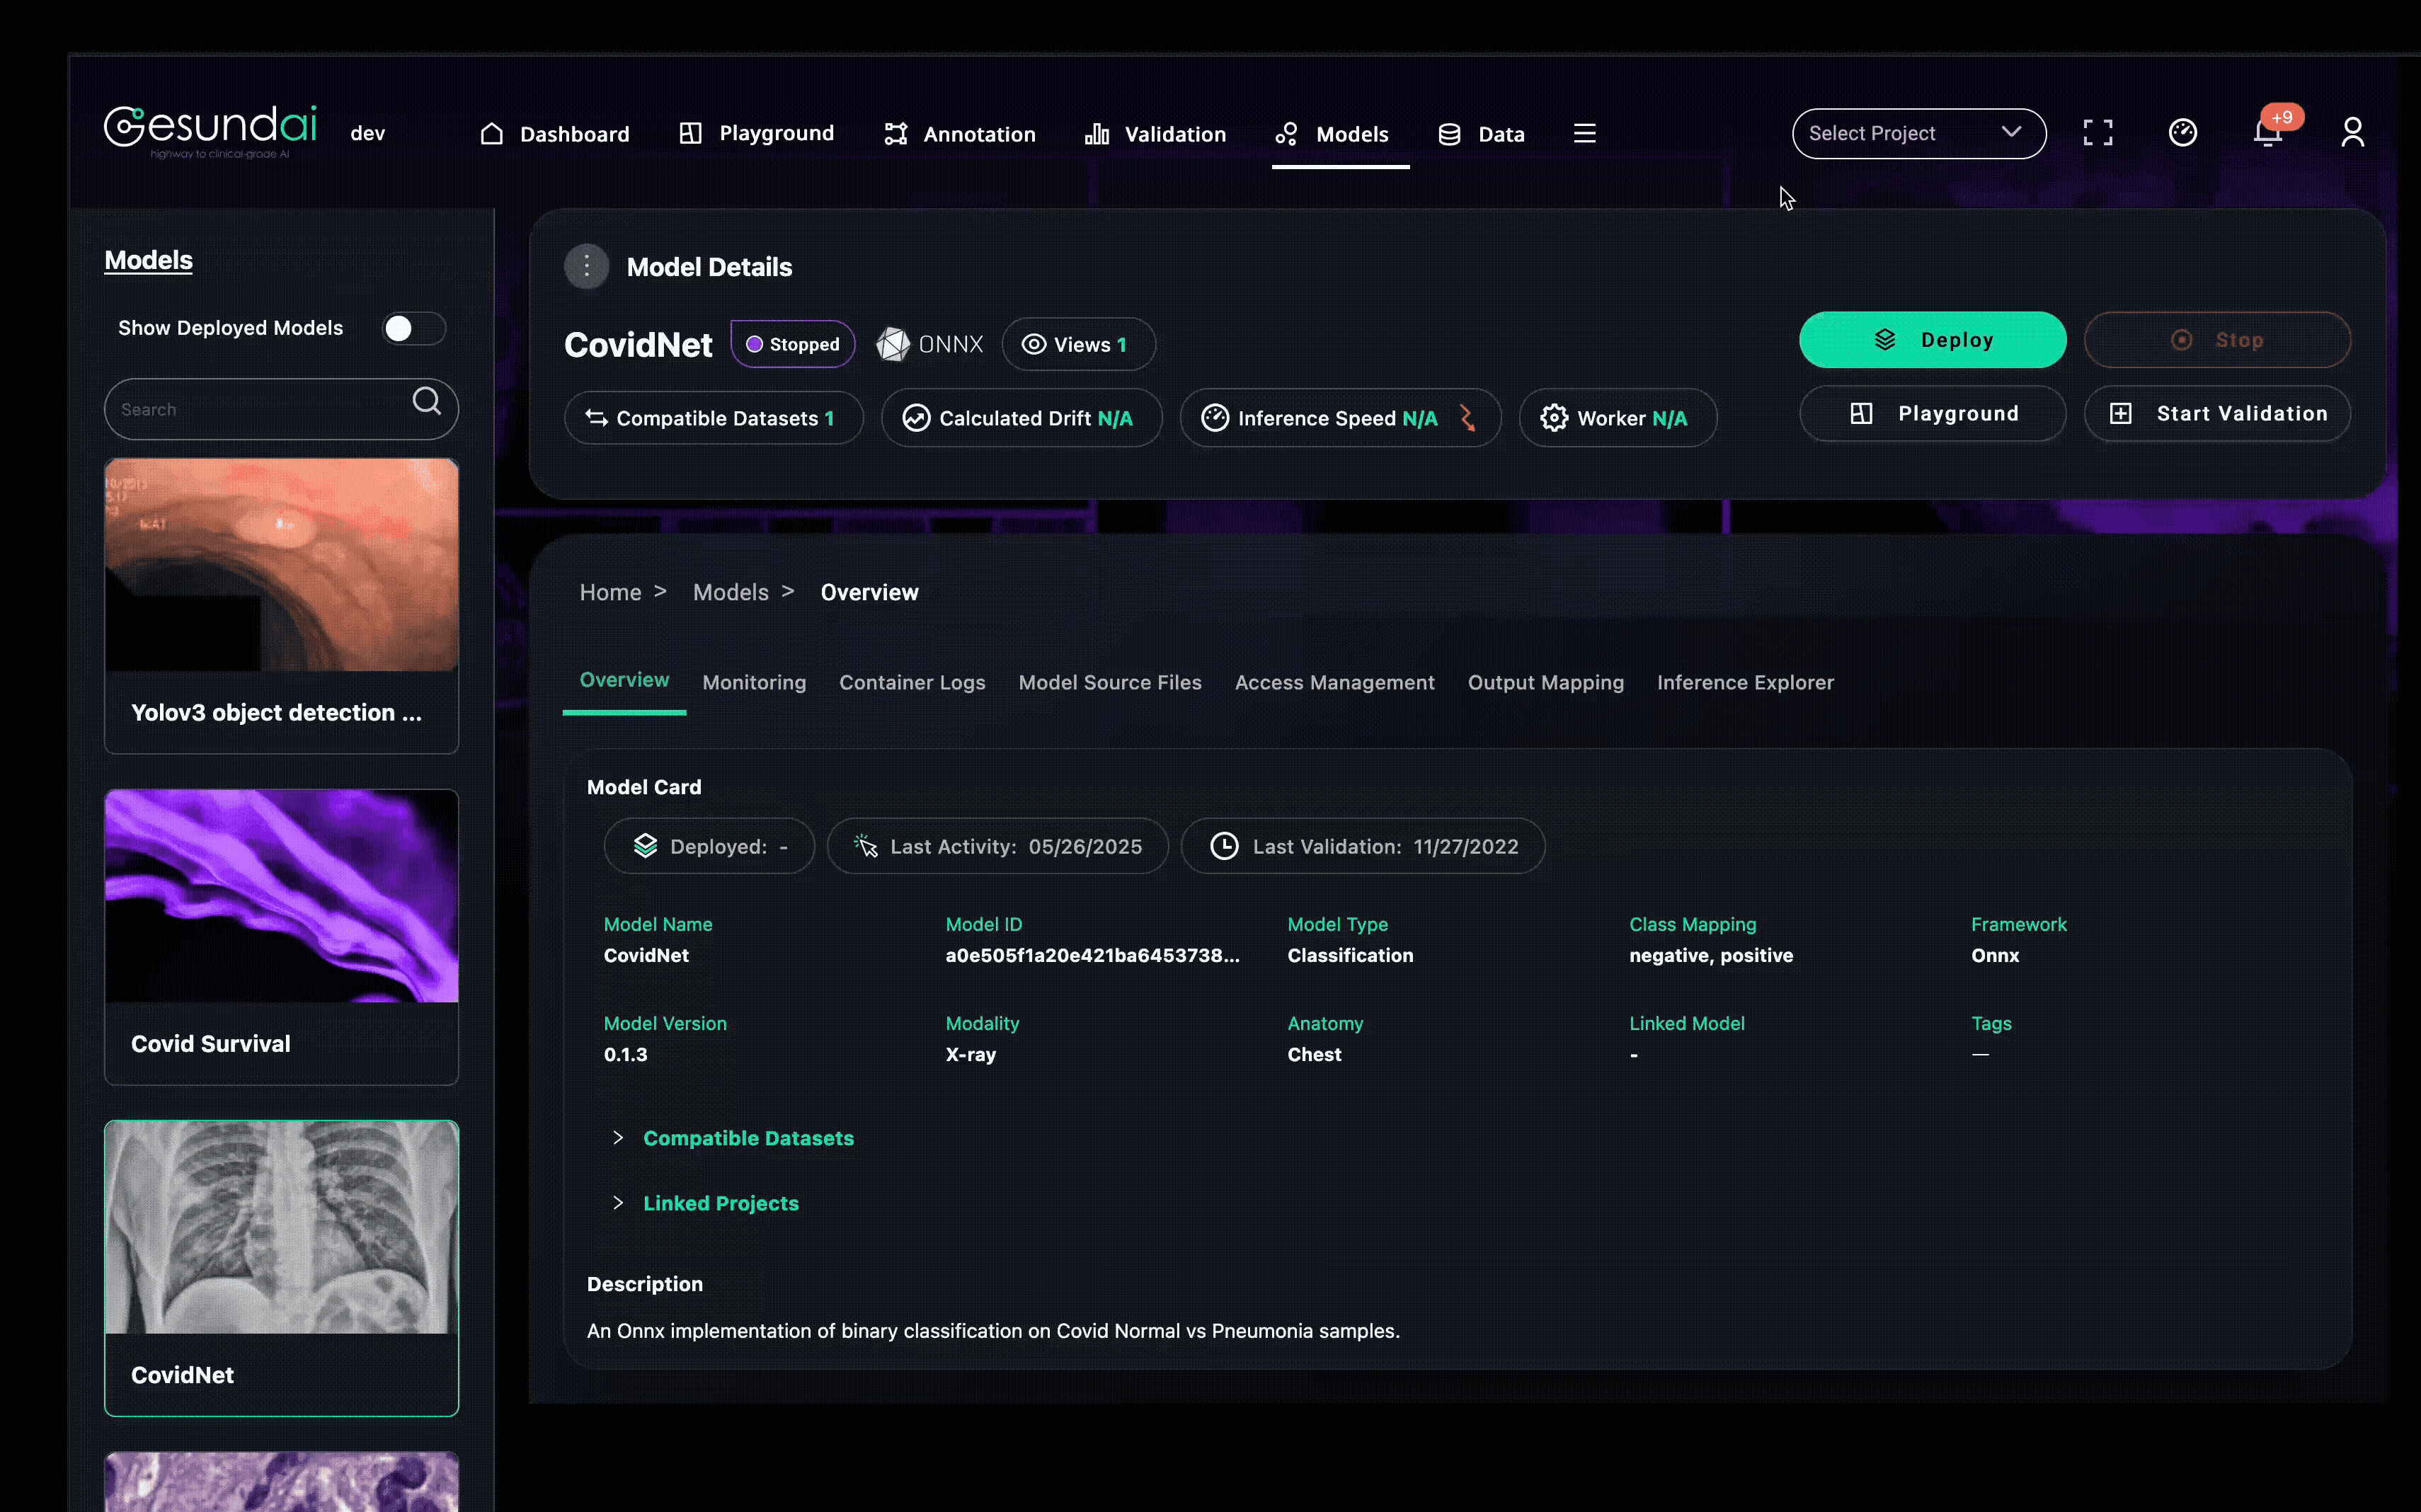Open the Access Management tab
Image resolution: width=2421 pixels, height=1512 pixels.
1334,682
